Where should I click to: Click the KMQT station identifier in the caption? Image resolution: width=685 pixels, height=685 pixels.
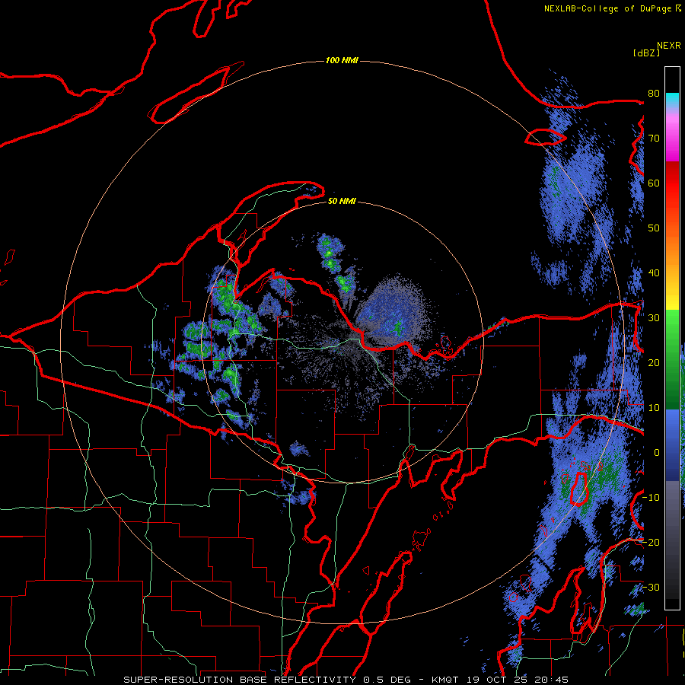pyautogui.click(x=445, y=680)
